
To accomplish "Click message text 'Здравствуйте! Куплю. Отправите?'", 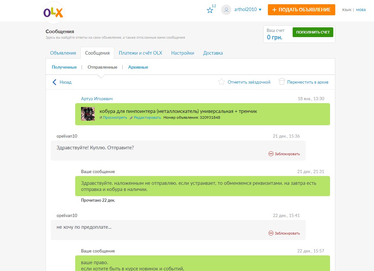I will (95, 148).
